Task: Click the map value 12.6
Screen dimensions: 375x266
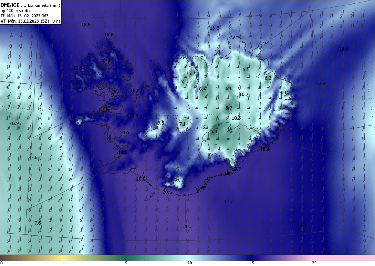Action: pos(98,73)
